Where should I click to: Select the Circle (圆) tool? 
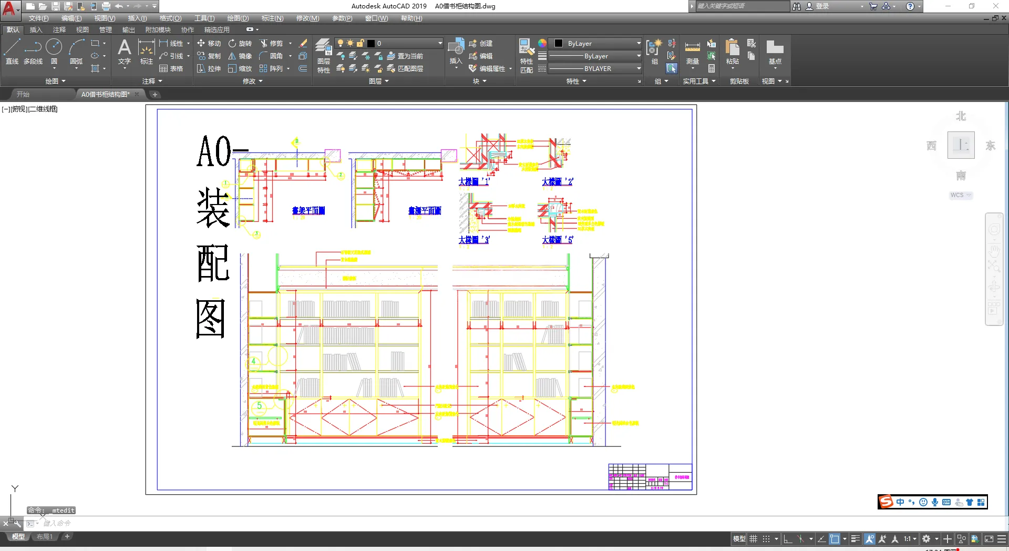click(54, 52)
